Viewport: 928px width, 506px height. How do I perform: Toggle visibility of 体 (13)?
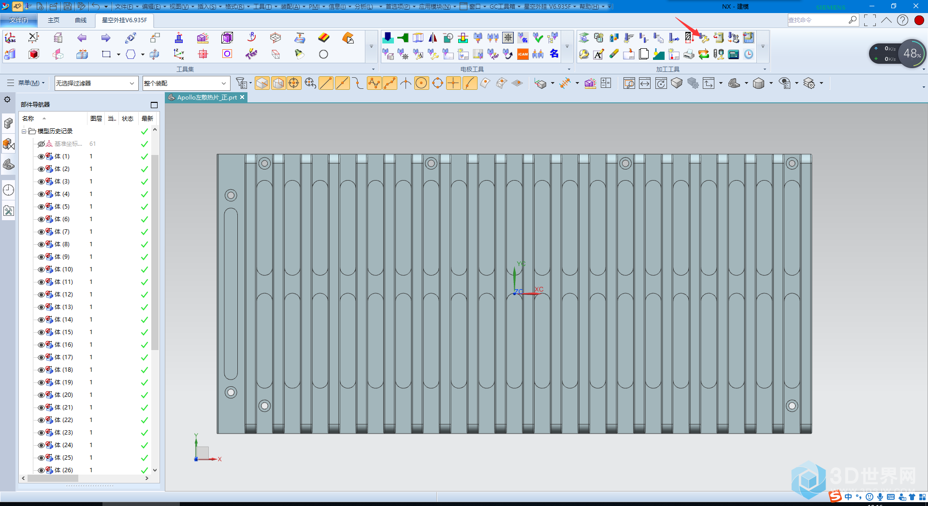click(x=41, y=307)
